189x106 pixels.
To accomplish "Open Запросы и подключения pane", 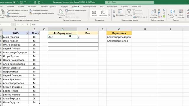I will click(x=76, y=11).
